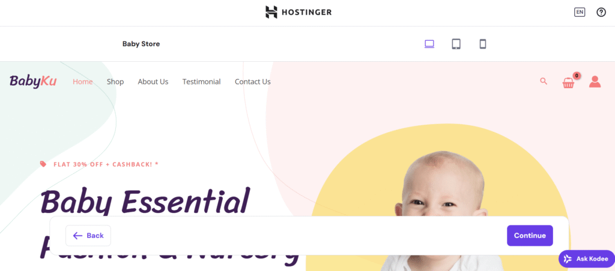Screen dimensions: 615x271
Task: Open the Testimonial nav link
Action: tap(202, 82)
